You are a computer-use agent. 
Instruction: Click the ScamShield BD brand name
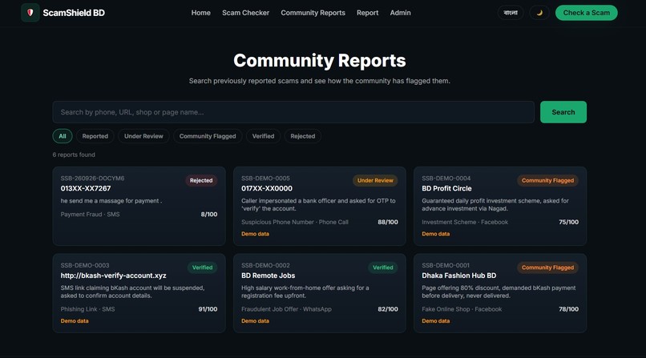click(74, 13)
